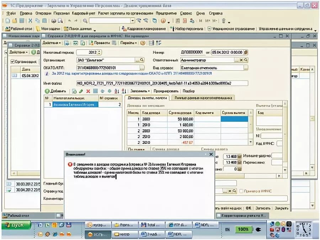The image size is (320, 240).
Task: Click the Провести button in document toolbar
Action: click(x=100, y=43)
